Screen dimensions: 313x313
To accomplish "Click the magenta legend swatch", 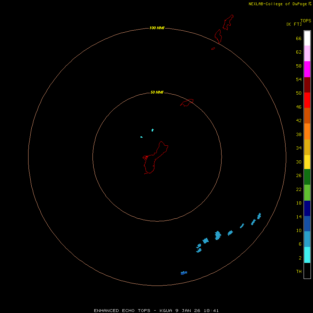I will [307, 69].
